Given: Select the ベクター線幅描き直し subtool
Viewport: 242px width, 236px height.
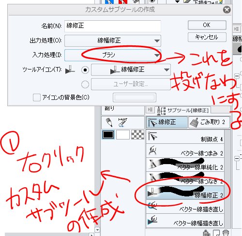Looking at the screenshot, I should click(x=185, y=221).
